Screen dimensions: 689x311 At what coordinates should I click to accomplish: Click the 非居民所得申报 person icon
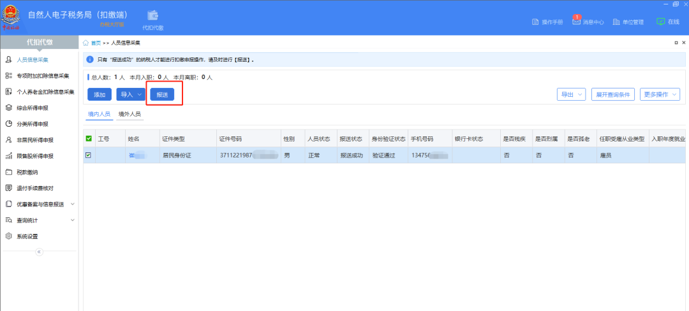8,140
